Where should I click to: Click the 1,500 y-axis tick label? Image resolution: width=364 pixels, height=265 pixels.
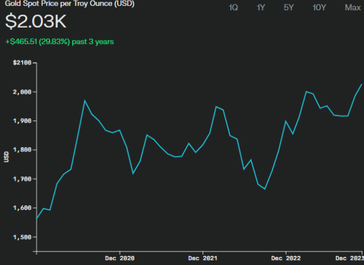(x=23, y=237)
